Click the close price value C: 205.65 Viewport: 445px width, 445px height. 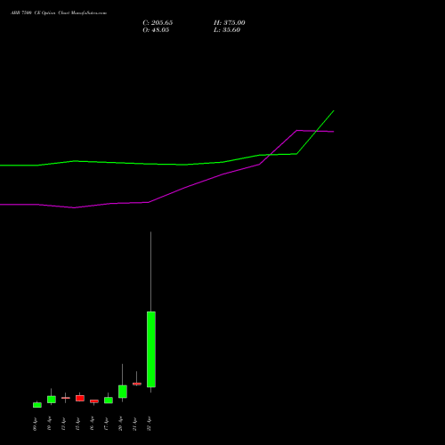[158, 23]
